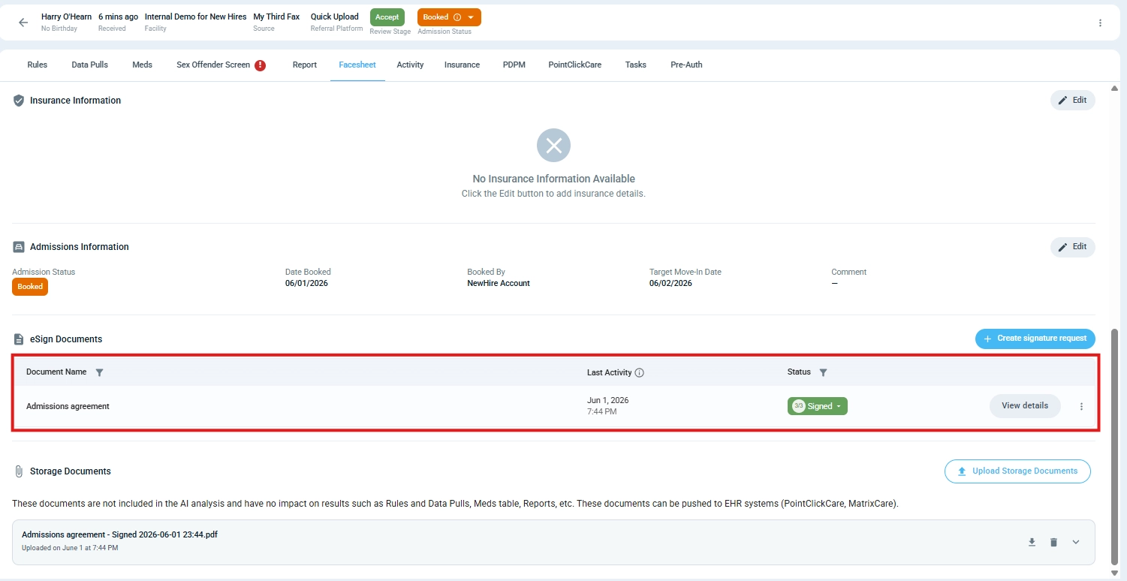The height and width of the screenshot is (581, 1127).
Task: Switch to the Pre-Auth tab
Action: [x=686, y=65]
